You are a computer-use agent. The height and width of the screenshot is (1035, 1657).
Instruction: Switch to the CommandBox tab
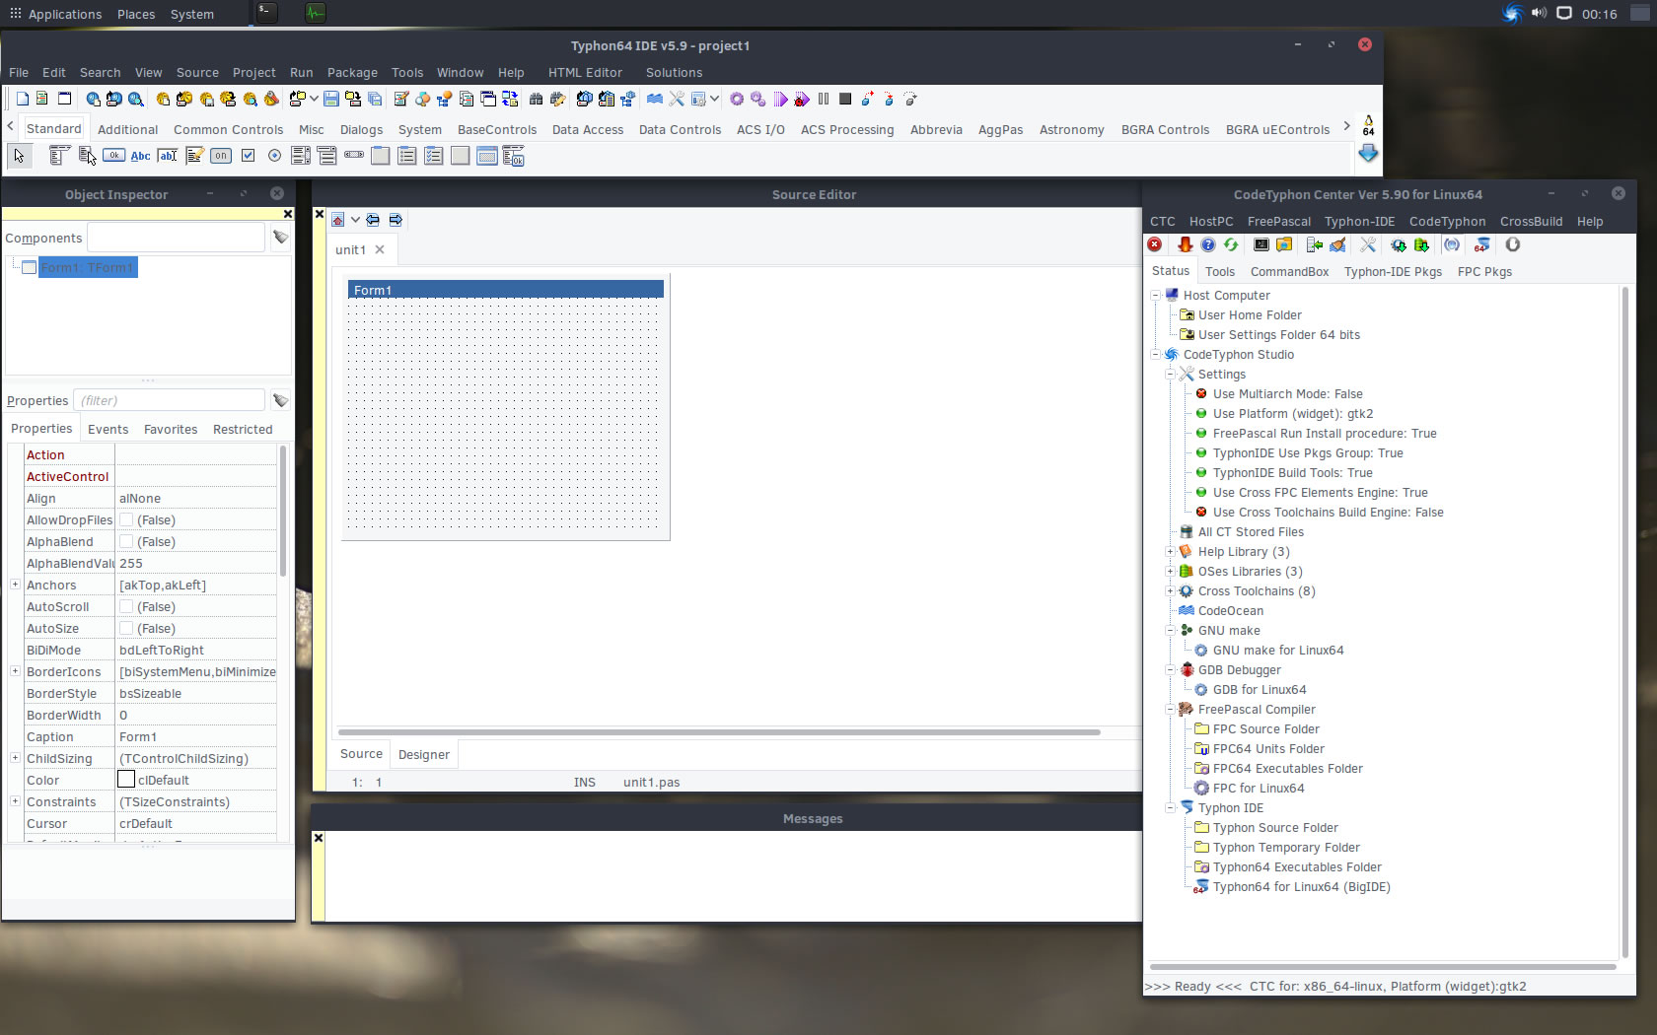(x=1289, y=272)
